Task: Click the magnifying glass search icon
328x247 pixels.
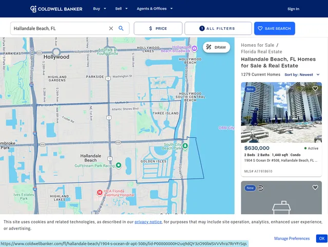Action: point(121,29)
